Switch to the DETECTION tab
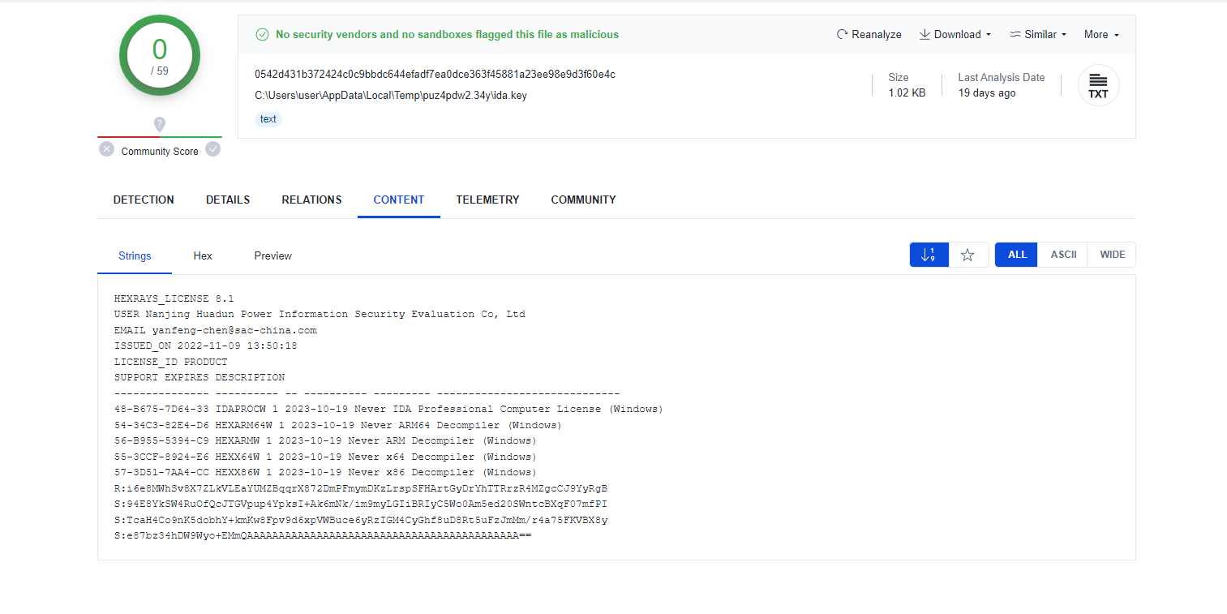The image size is (1227, 614). 144,200
